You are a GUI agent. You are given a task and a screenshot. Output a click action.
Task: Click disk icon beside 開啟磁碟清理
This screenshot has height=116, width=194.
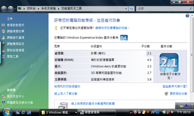coord(3,50)
